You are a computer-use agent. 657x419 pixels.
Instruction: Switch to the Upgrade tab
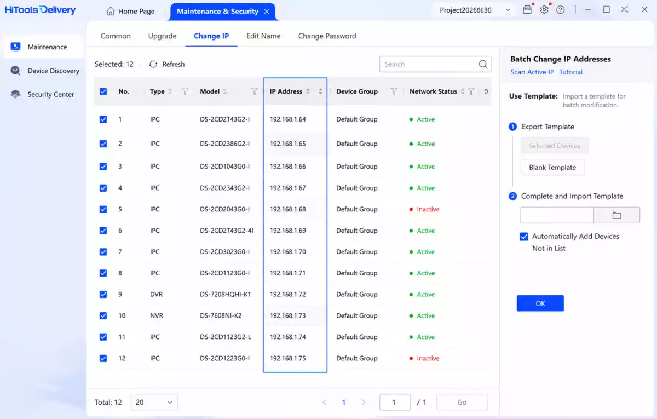(x=162, y=36)
